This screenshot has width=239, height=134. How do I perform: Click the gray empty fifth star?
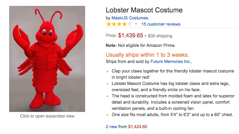point(130,24)
